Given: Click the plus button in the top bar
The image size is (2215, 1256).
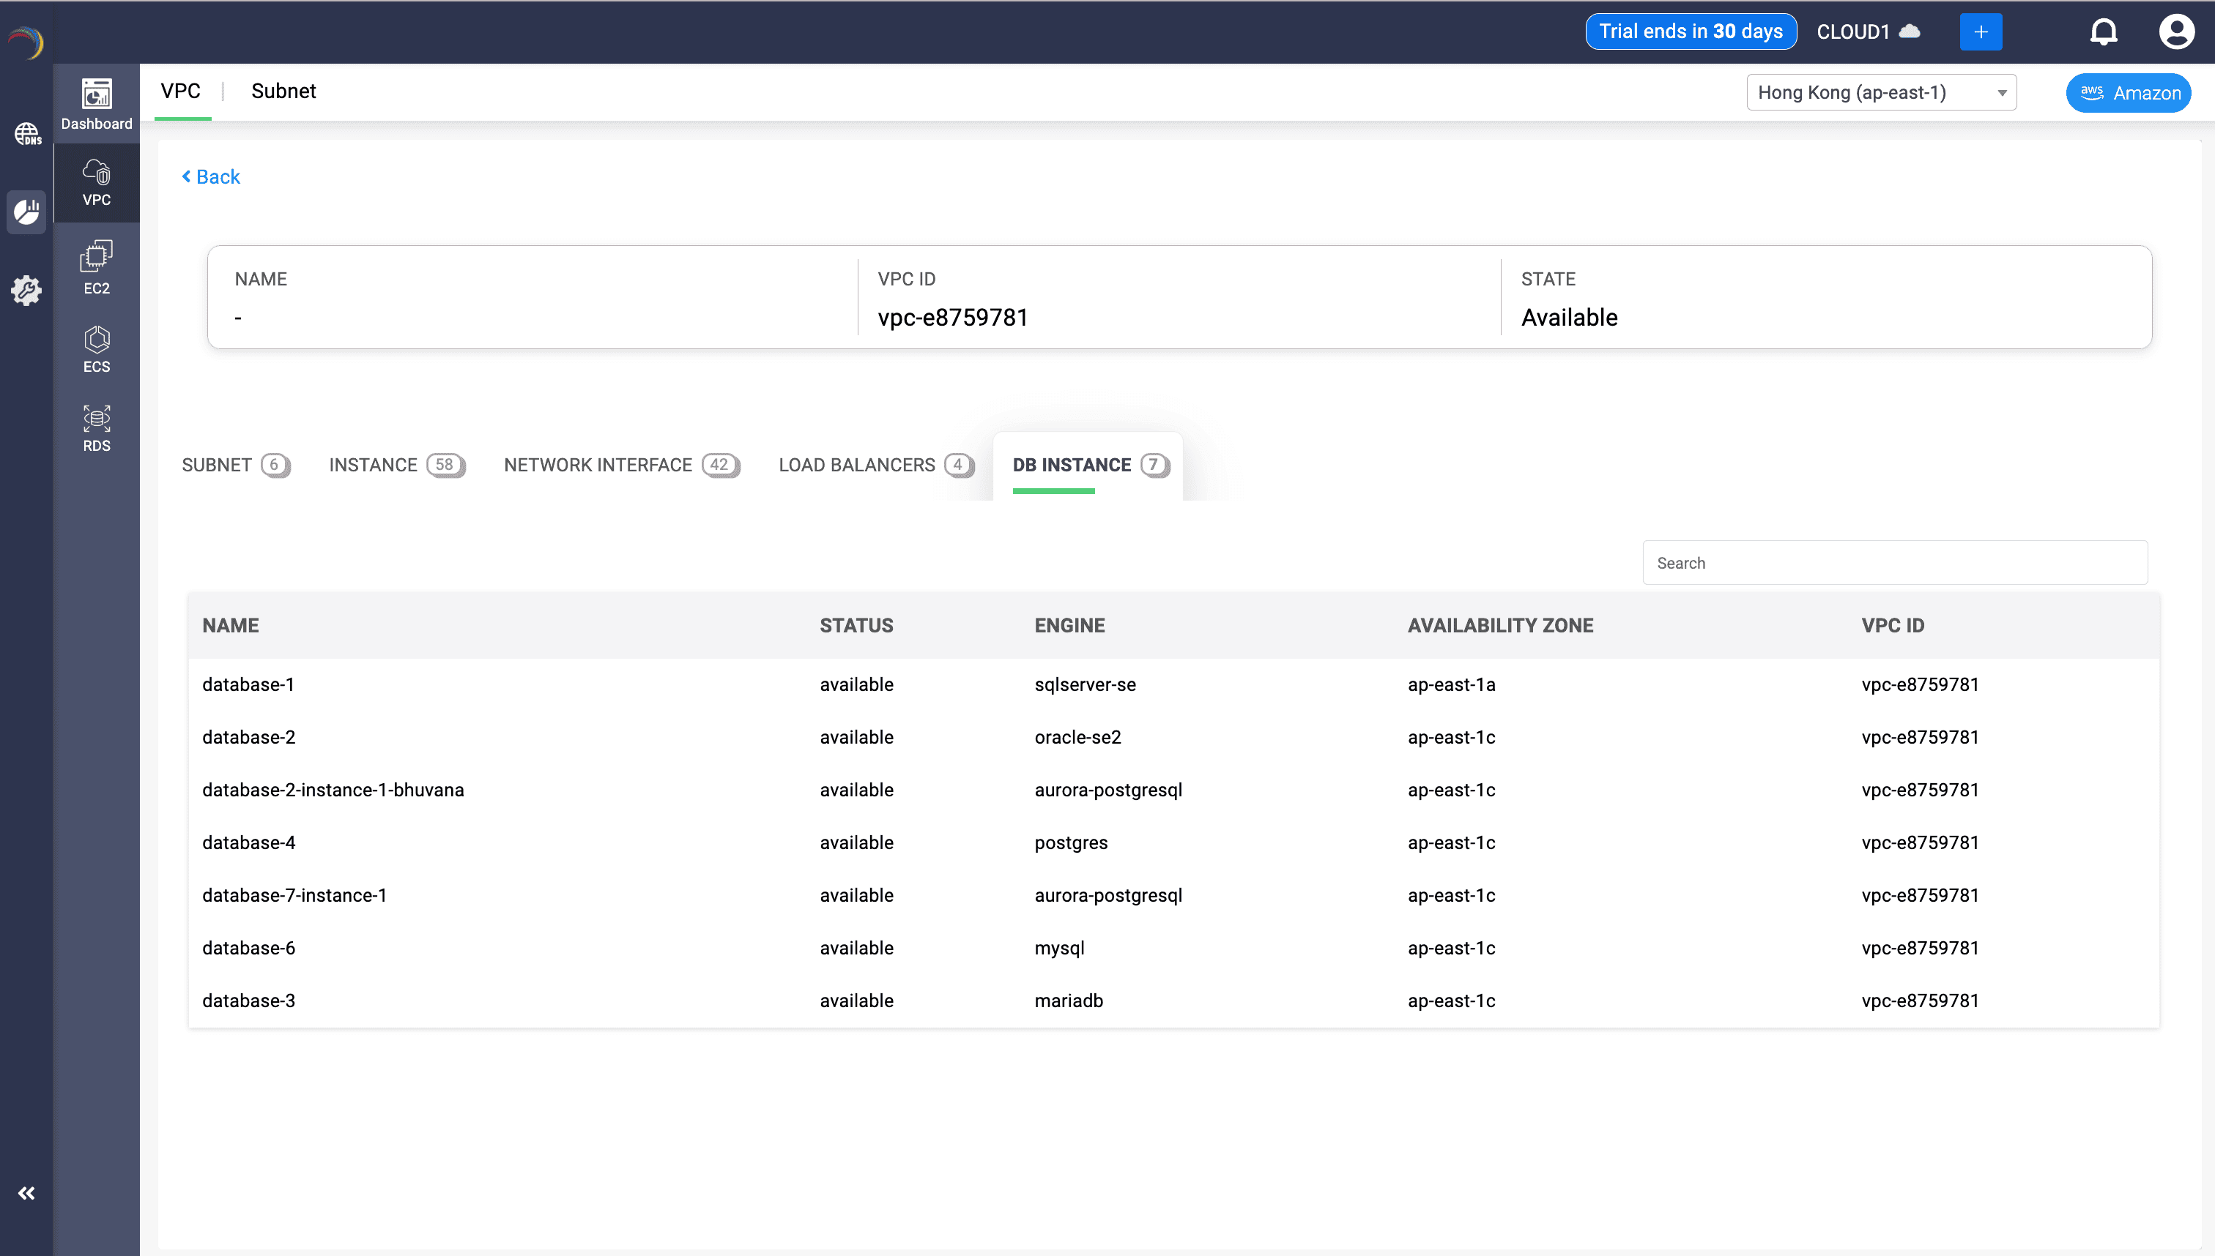Looking at the screenshot, I should pyautogui.click(x=1980, y=31).
